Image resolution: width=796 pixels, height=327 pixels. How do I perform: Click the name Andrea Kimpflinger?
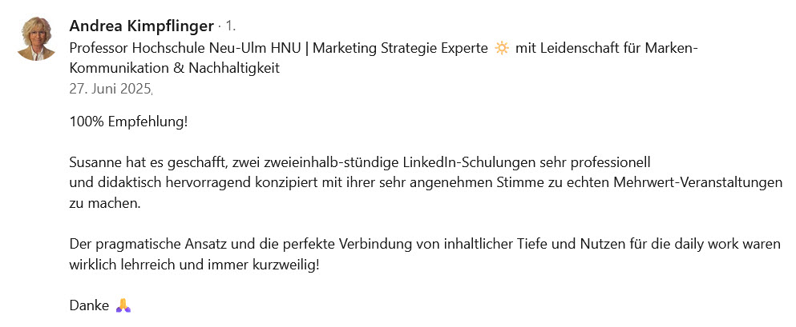(x=141, y=26)
